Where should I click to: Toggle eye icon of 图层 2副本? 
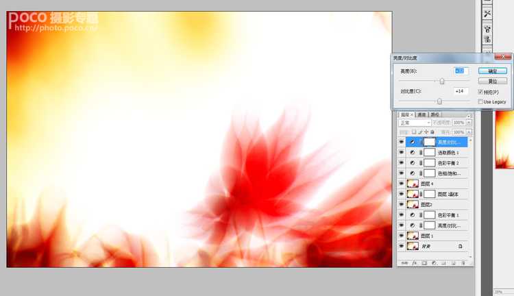point(401,194)
